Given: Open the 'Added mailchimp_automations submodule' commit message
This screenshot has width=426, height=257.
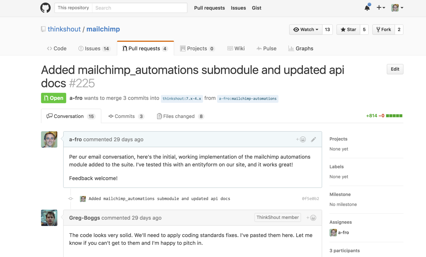Looking at the screenshot, I should (x=159, y=199).
